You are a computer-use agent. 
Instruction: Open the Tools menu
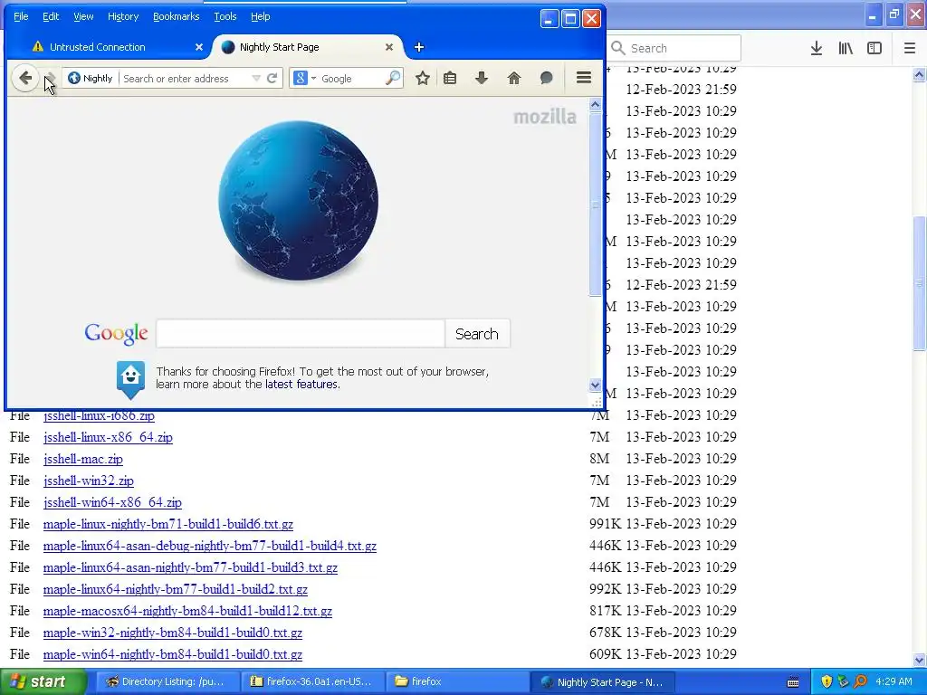coord(225,16)
